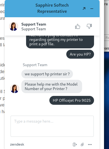
Task: Focus the 'Type a message here...' input box
Action: pyautogui.click(x=52, y=126)
